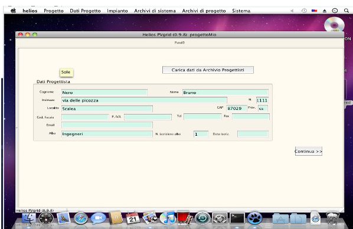
Task: Click the Continua >> button
Action: [308, 151]
